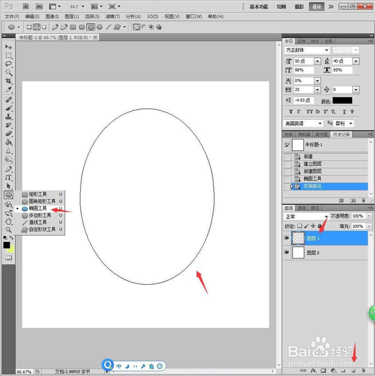Screen dimensions: 375x376
Task: Choose line shape in options bar
Action: [108, 27]
